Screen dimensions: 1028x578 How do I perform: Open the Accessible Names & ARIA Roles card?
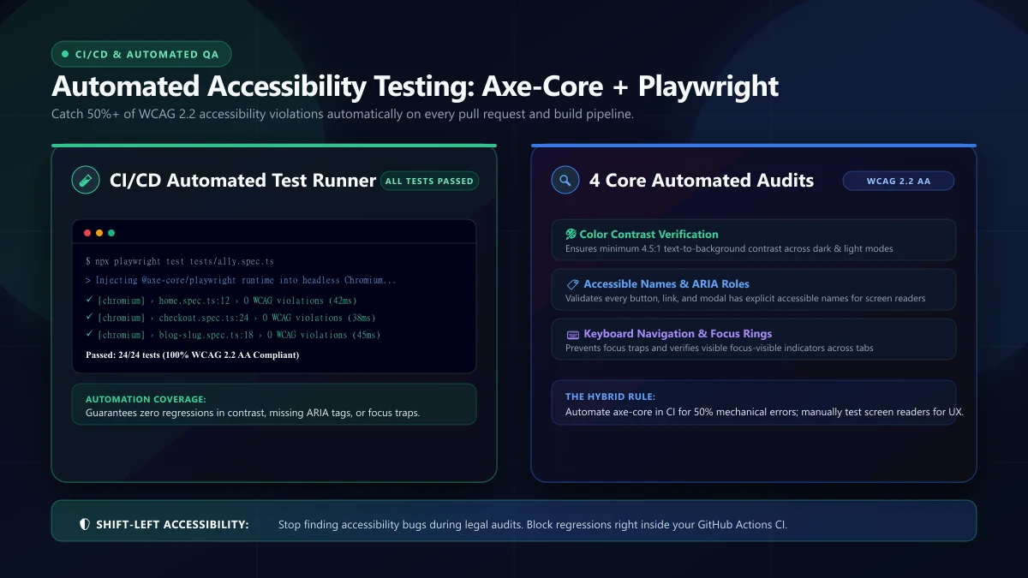tap(754, 289)
